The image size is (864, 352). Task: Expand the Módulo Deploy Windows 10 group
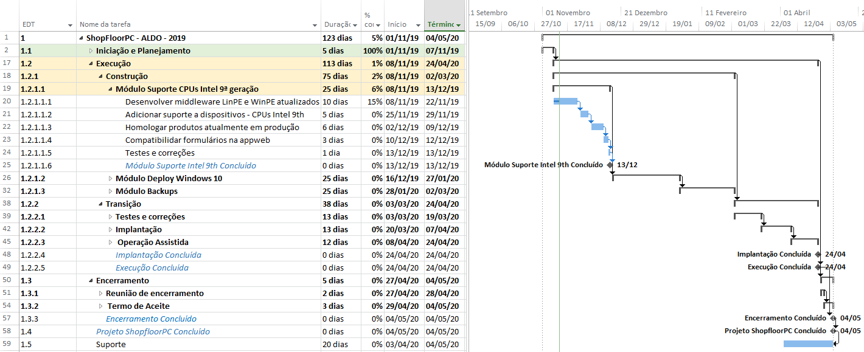click(111, 179)
